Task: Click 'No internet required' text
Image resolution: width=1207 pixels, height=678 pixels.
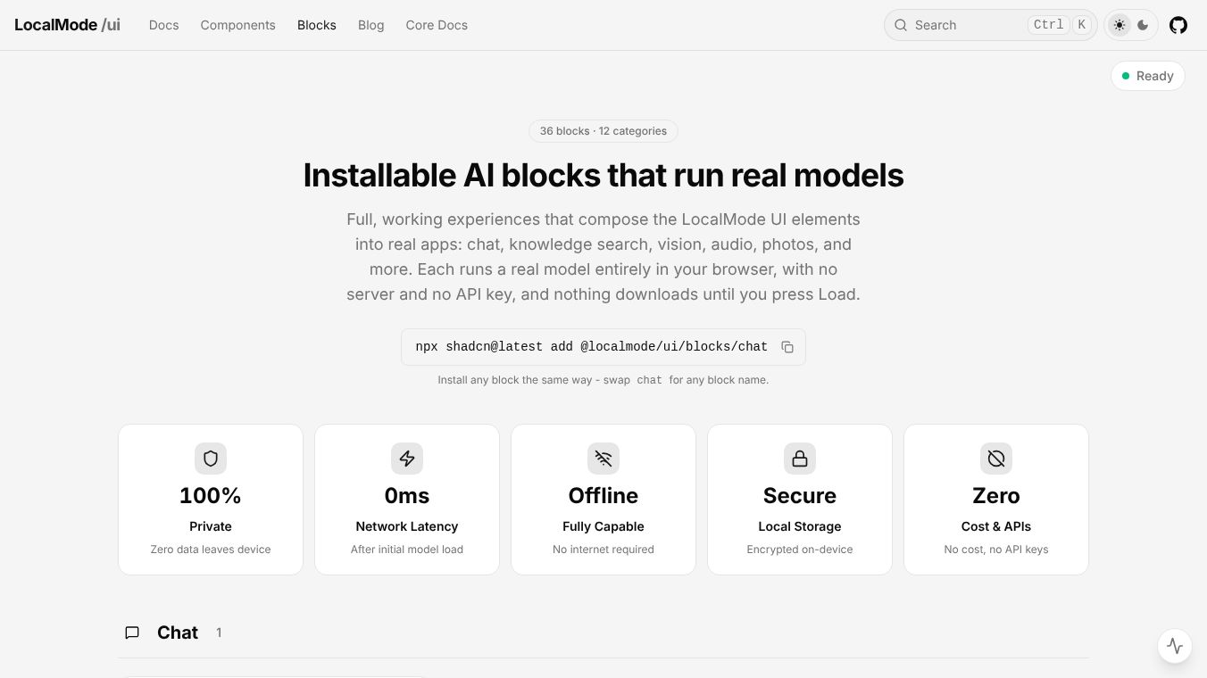Action: click(603, 550)
